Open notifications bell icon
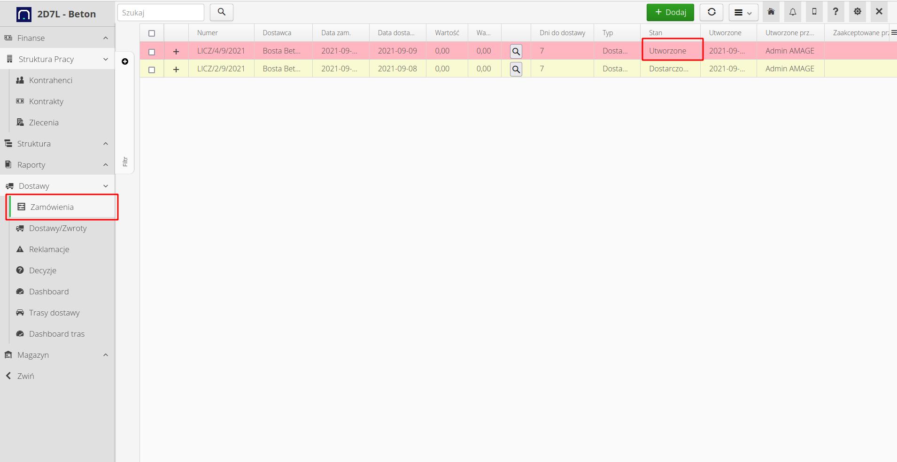 pyautogui.click(x=792, y=12)
